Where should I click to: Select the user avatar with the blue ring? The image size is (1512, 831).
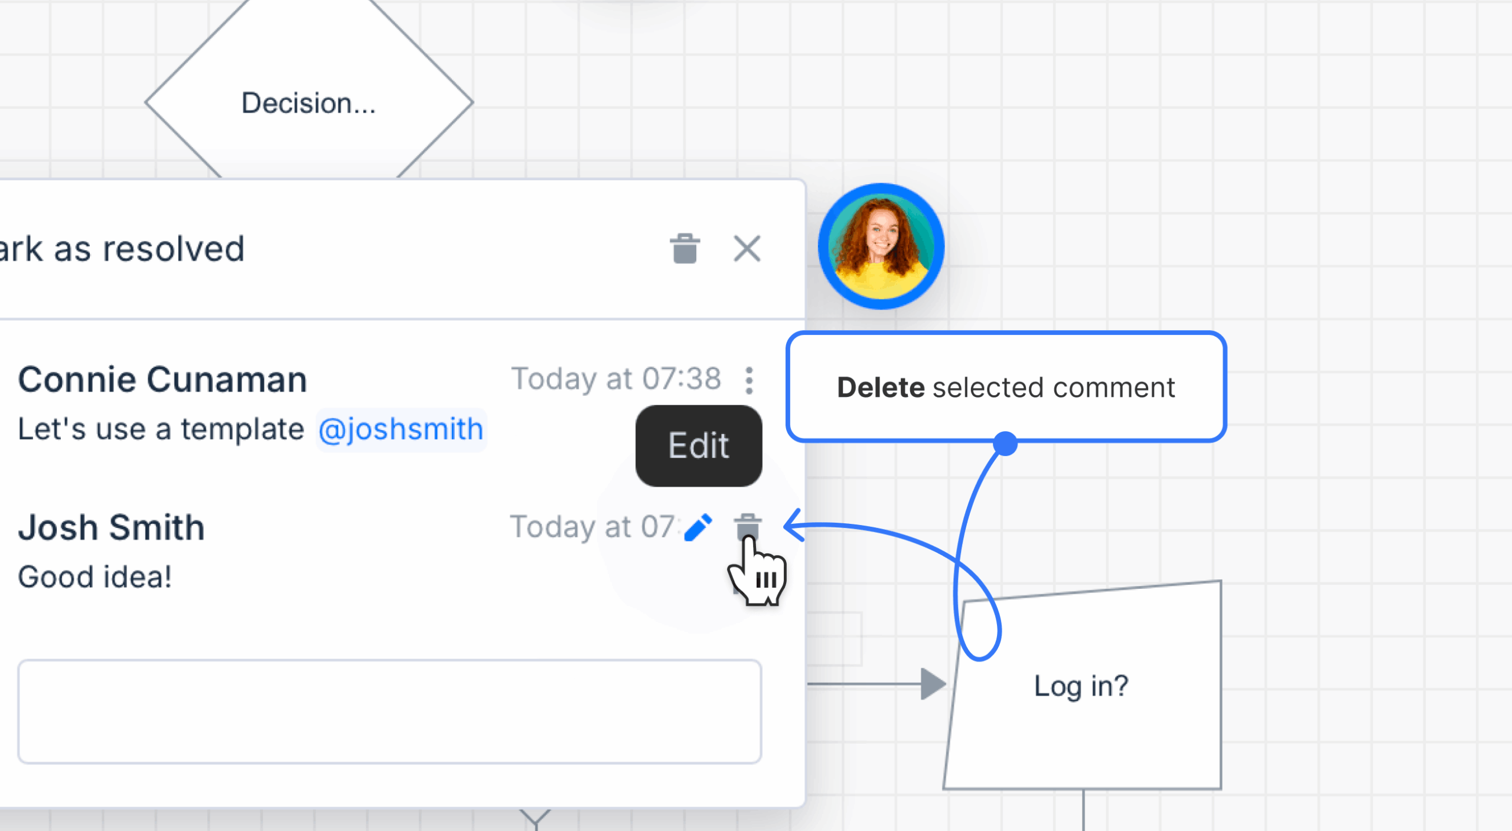point(881,246)
